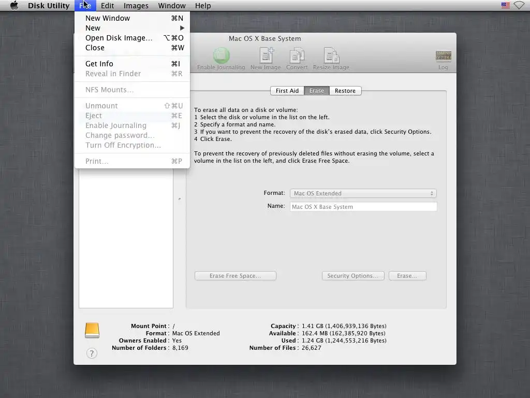Switch to the Restore tab
530x398 pixels.
pyautogui.click(x=345, y=91)
